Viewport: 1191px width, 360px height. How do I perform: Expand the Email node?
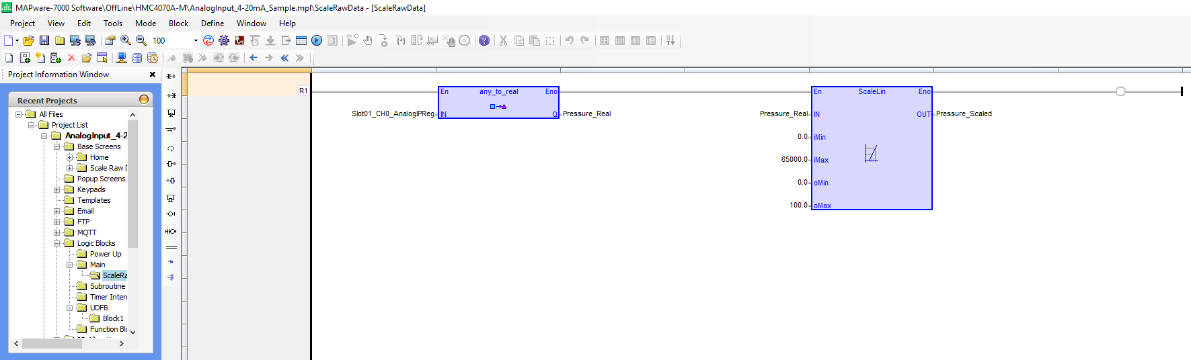57,211
